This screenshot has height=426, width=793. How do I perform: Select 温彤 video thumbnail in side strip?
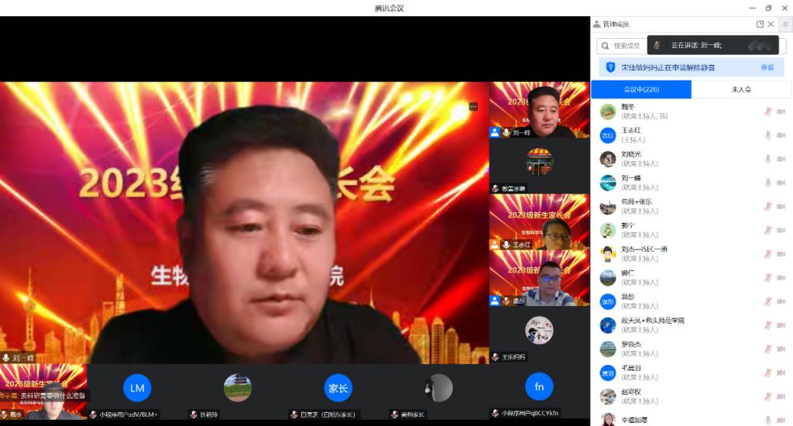tap(539, 278)
